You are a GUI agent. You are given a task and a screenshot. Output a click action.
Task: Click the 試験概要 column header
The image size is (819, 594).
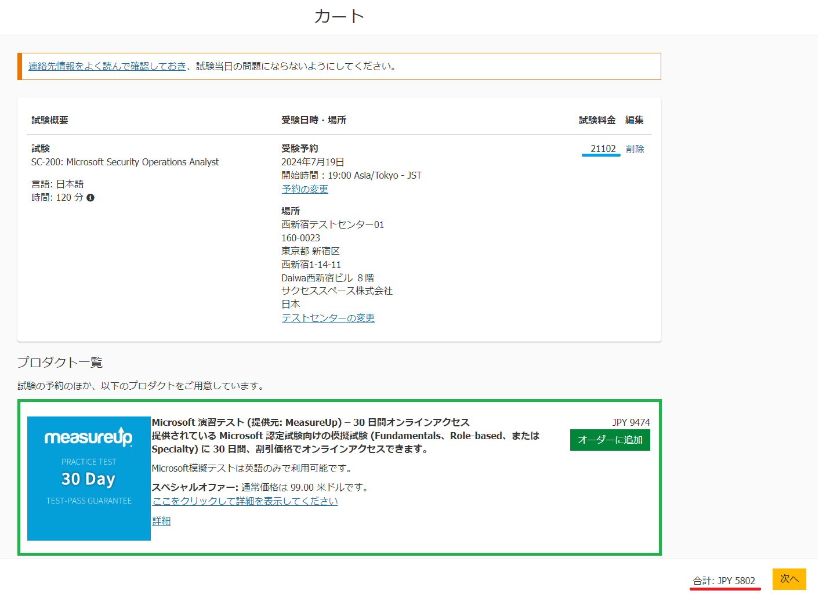click(50, 120)
